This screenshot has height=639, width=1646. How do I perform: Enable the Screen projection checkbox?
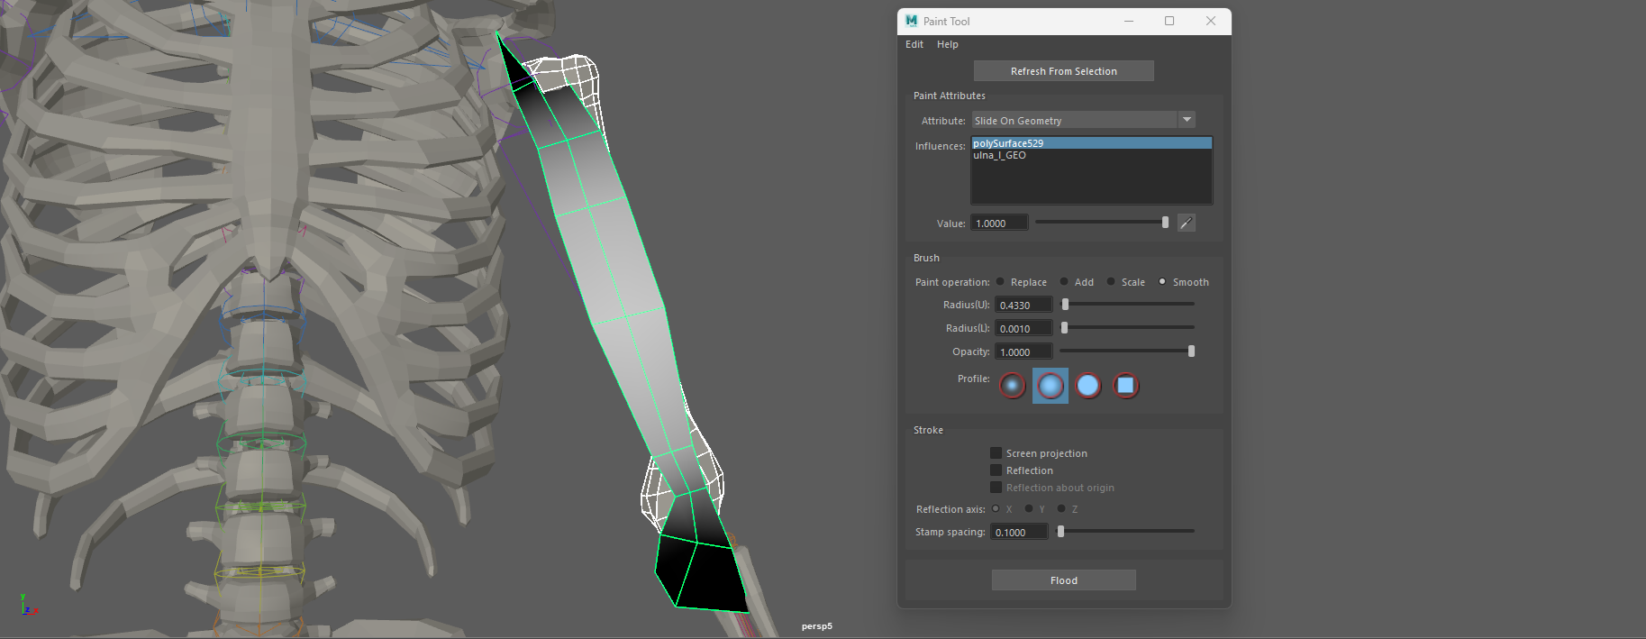[x=996, y=453]
